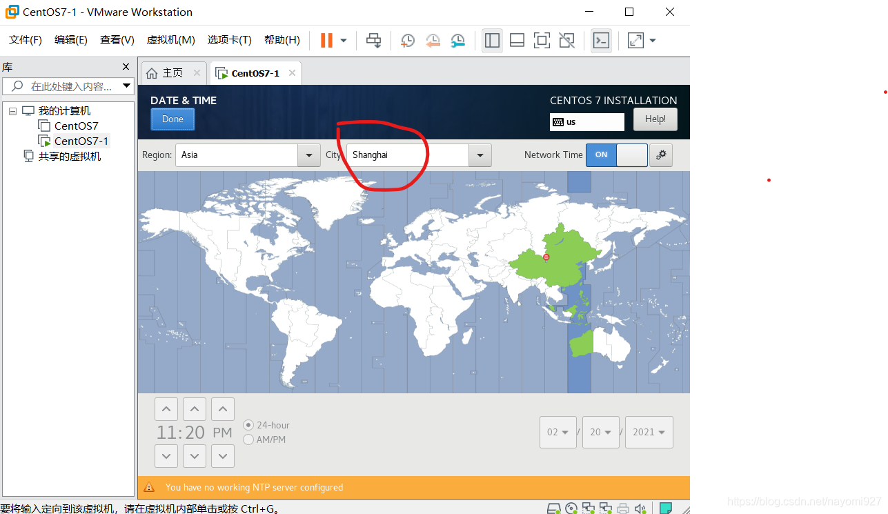This screenshot has height=514, width=888.
Task: Enter full screen mode icon
Action: coord(542,40)
